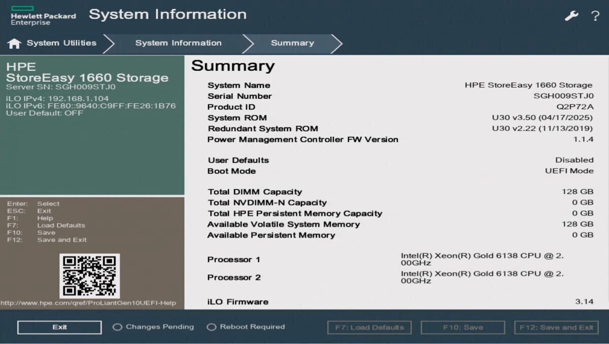
Task: Click Total HPE Persistent Memory Capacity label
Action: 295,214
